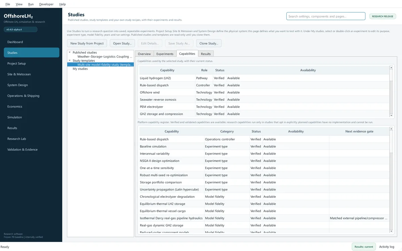Open Project Setup page

click(x=31, y=63)
